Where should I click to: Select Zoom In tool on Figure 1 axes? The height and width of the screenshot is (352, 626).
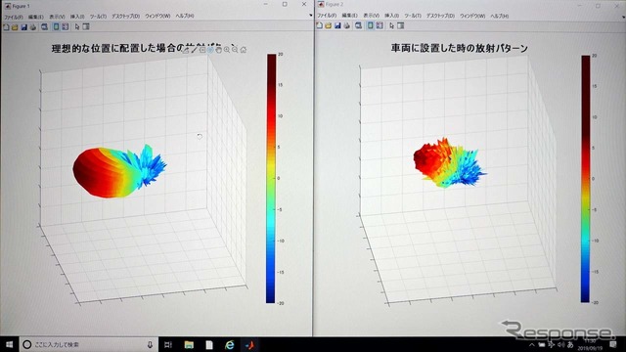pos(227,50)
